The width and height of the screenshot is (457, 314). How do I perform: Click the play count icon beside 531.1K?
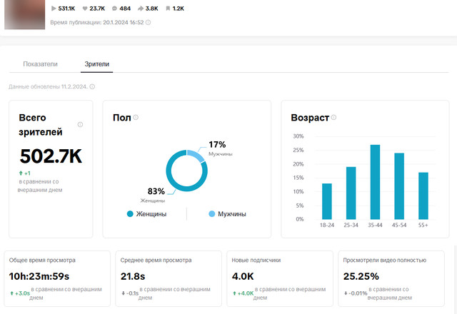click(x=54, y=9)
